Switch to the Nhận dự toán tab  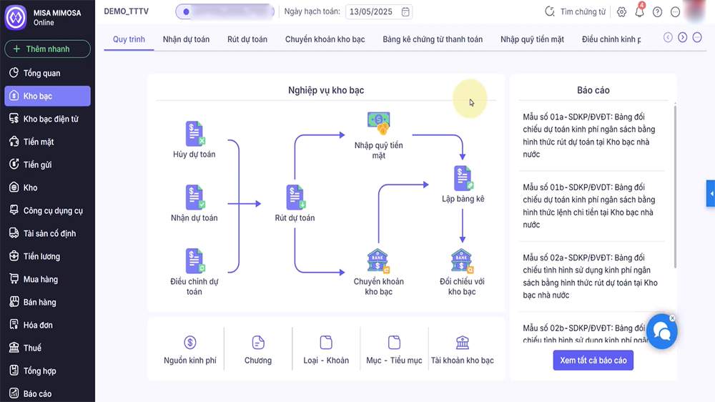click(186, 39)
